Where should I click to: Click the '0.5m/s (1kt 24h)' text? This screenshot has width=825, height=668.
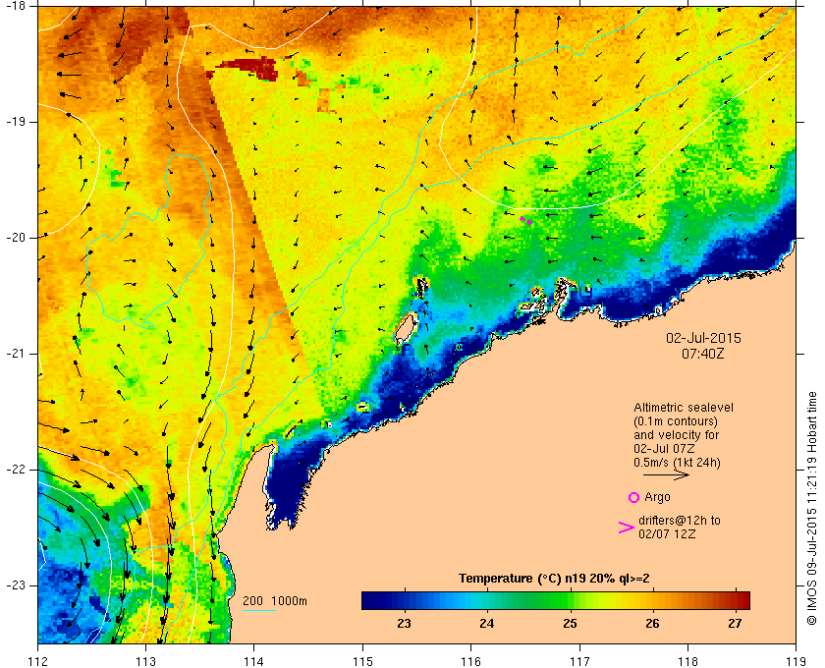677,463
